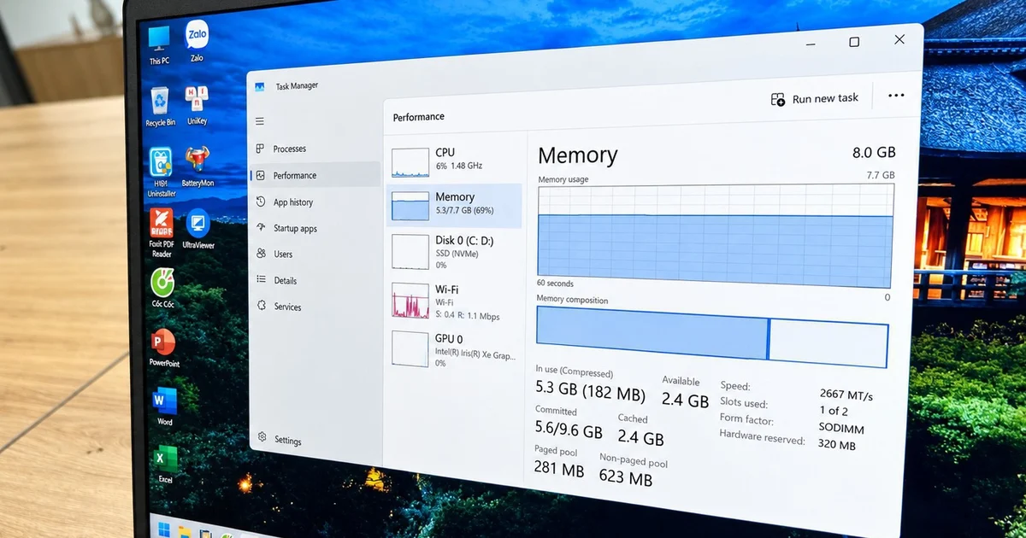Open the three-dot more options menu
The height and width of the screenshot is (538, 1026).
[x=896, y=96]
